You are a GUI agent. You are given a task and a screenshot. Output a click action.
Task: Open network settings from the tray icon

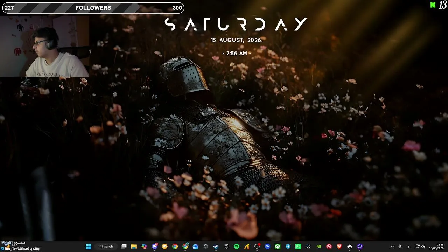pos(418,246)
